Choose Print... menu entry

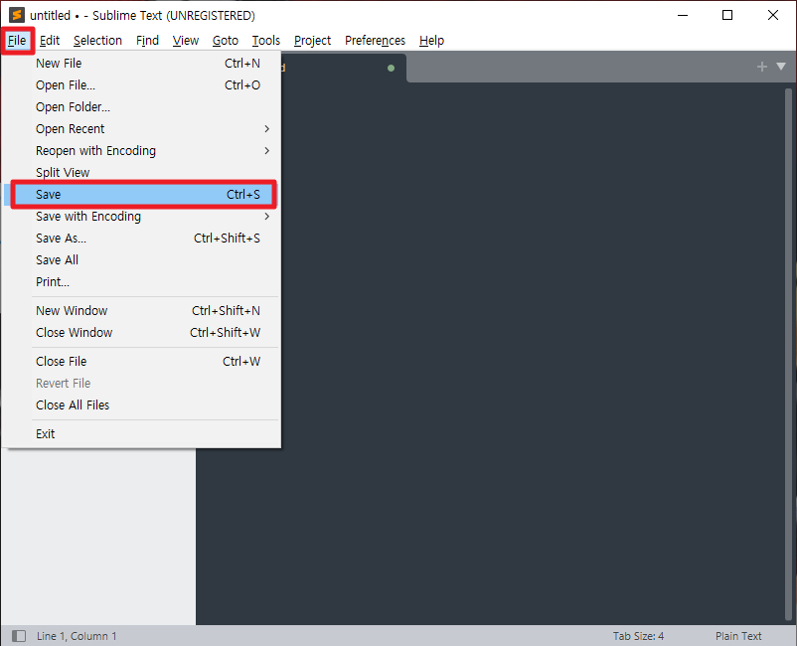(141, 281)
